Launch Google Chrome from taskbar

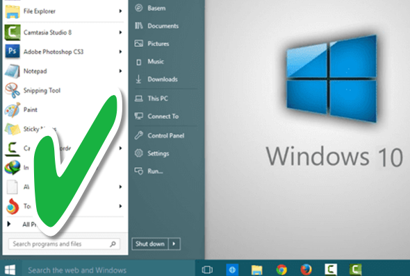pos(281,270)
